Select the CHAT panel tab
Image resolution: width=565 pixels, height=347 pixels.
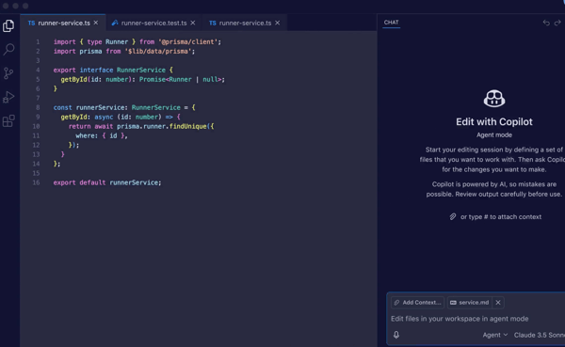pyautogui.click(x=391, y=23)
